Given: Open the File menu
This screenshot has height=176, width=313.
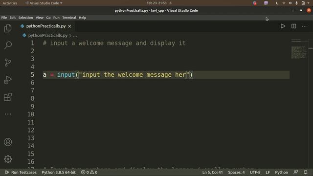Looking at the screenshot, I should pyautogui.click(x=4, y=18).
